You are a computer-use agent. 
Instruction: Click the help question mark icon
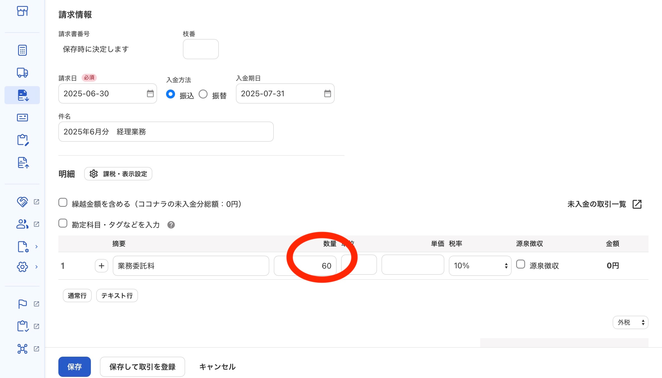click(x=171, y=225)
